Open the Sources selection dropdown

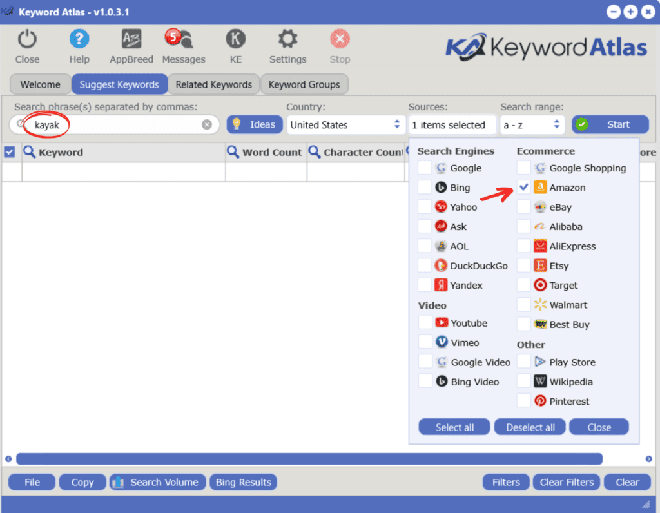pyautogui.click(x=452, y=124)
